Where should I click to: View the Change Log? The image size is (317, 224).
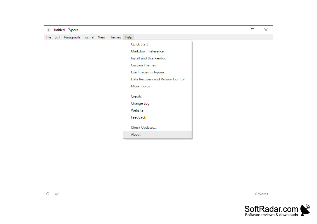point(157,103)
